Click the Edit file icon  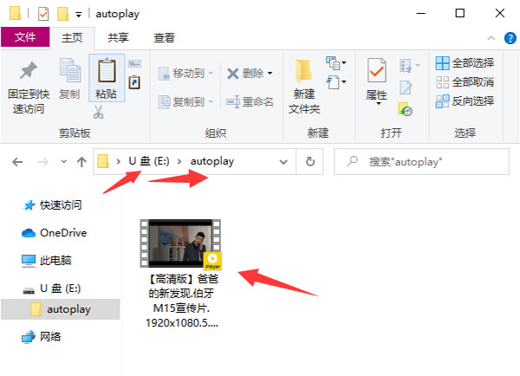click(x=406, y=88)
